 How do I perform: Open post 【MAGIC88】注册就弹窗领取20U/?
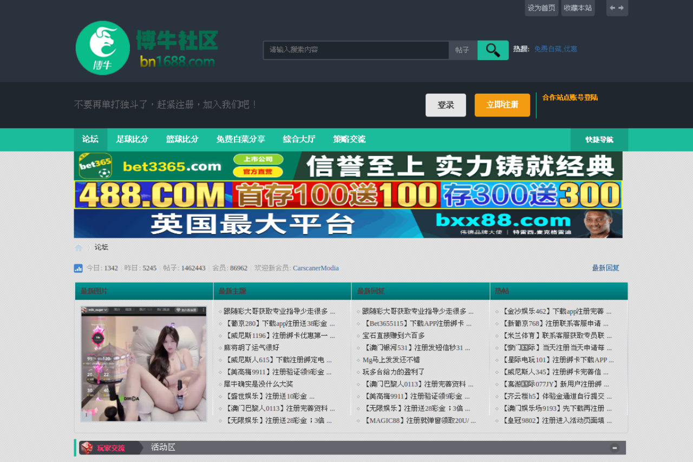(419, 421)
